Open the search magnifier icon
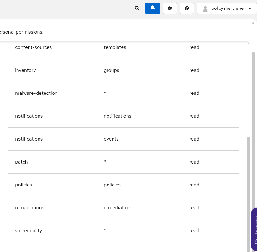257x252 pixels. [137, 8]
